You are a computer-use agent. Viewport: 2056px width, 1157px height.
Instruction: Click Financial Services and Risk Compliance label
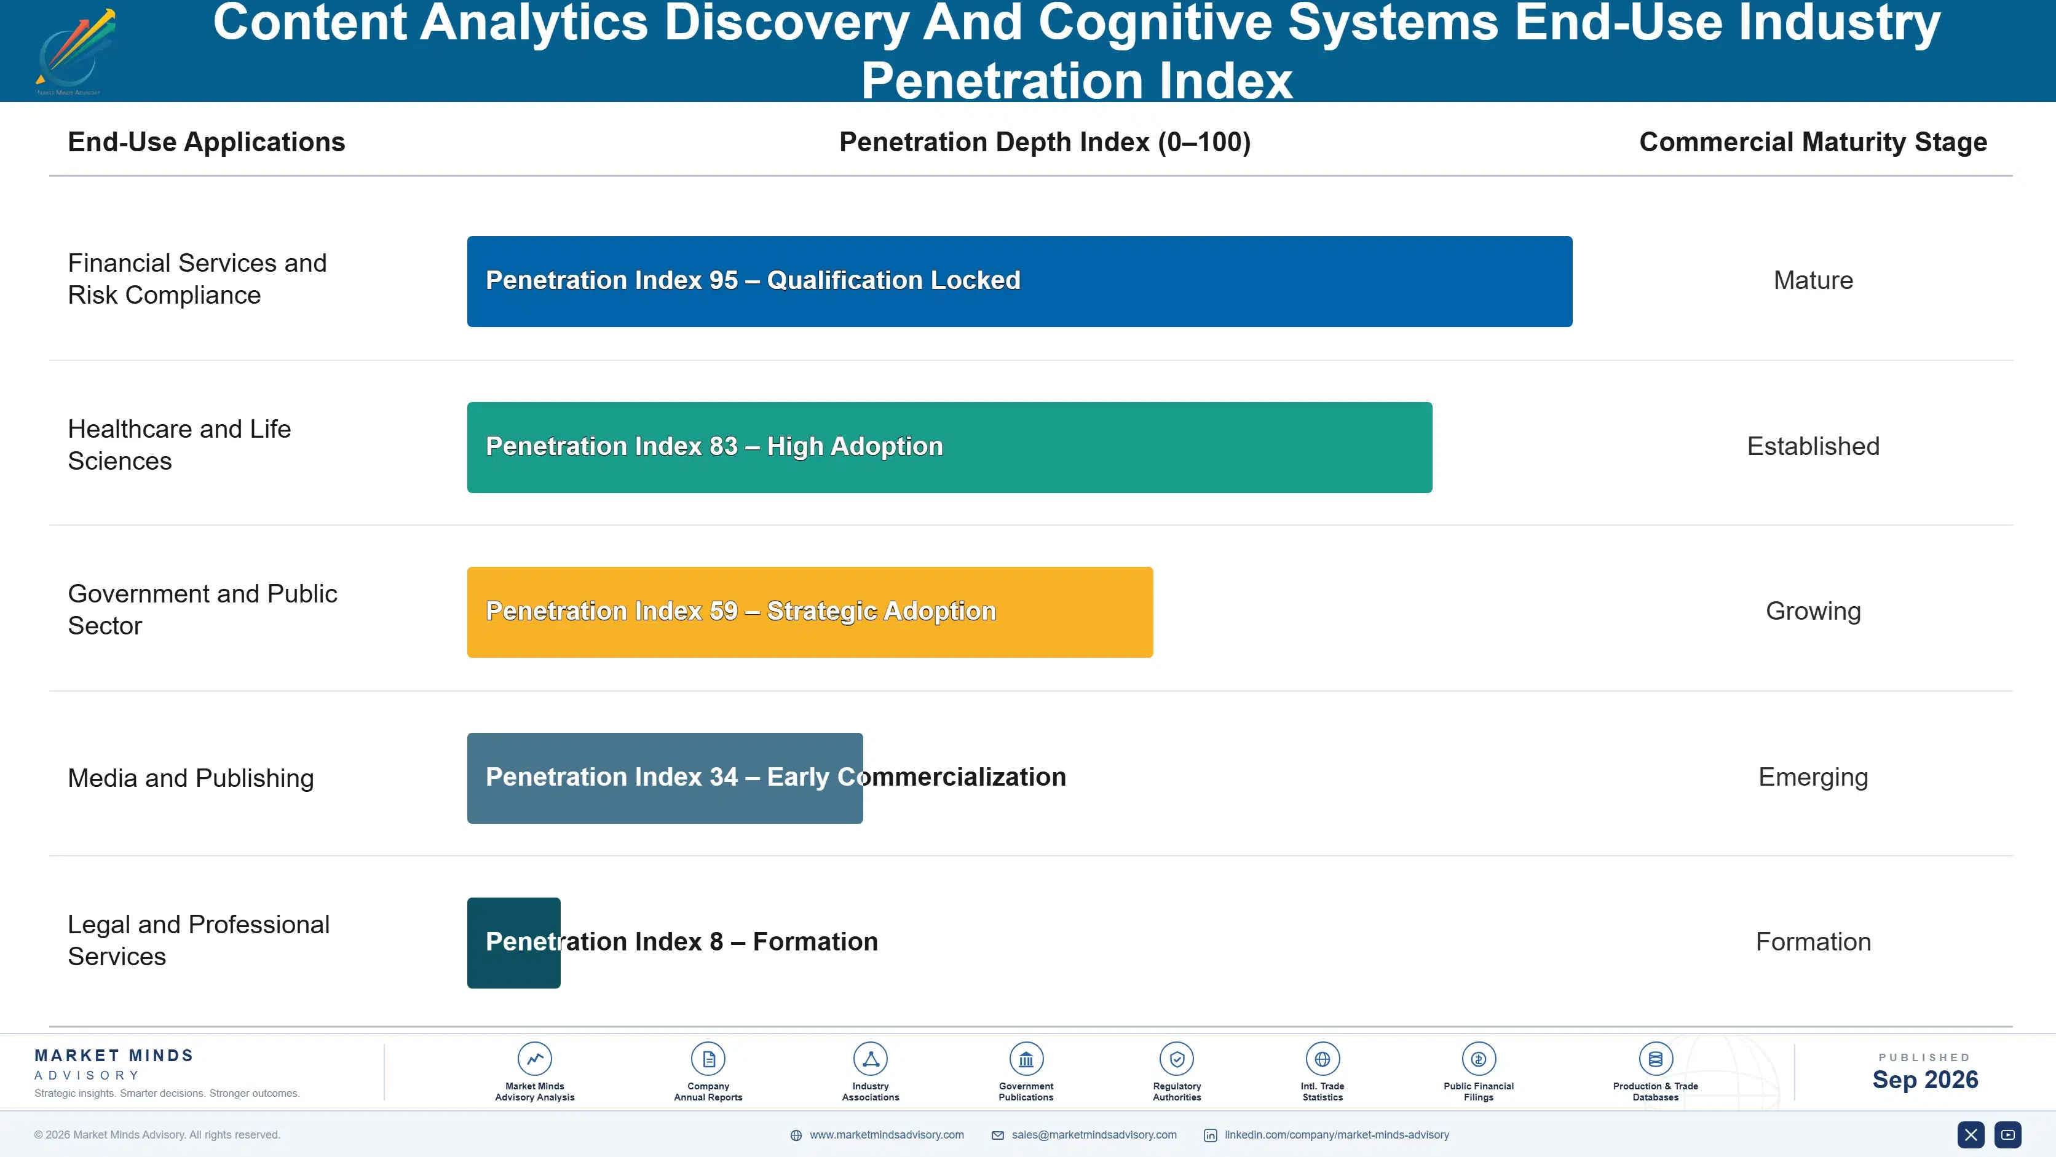(197, 278)
